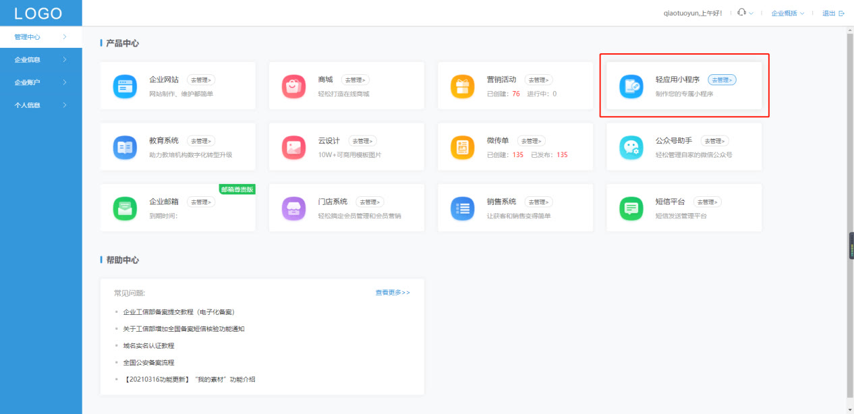
Task: Expand 企业信息 sidebar menu
Action: pos(41,60)
